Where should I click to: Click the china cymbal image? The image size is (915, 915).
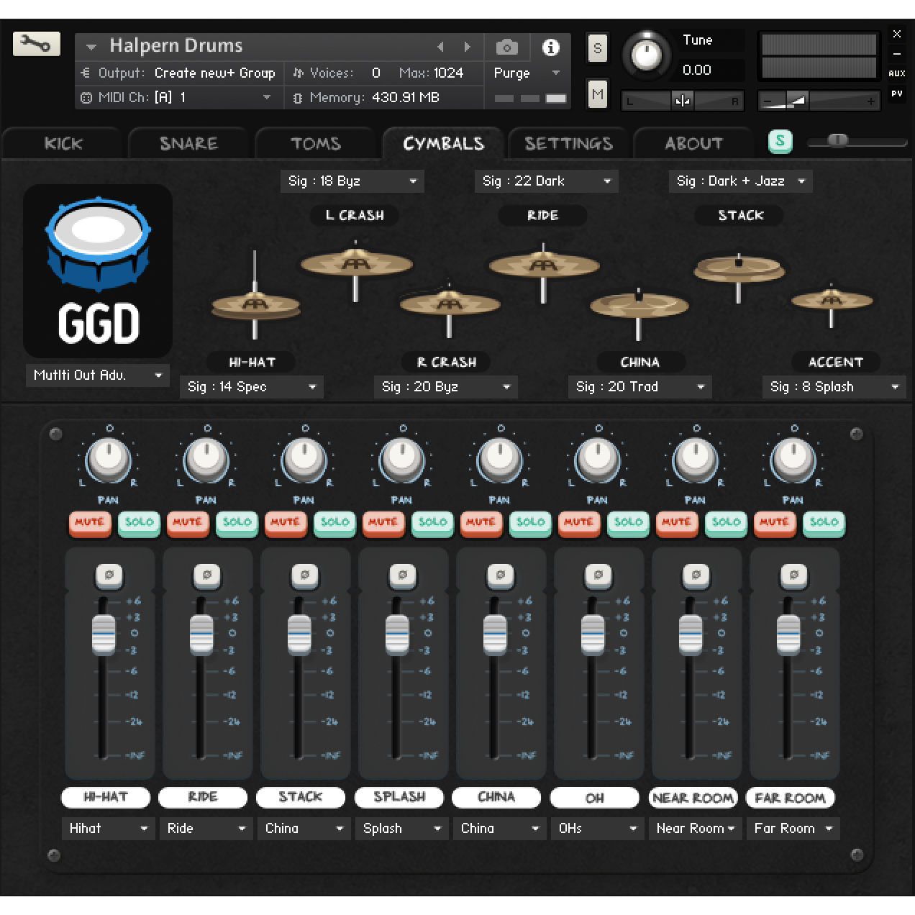tap(639, 306)
